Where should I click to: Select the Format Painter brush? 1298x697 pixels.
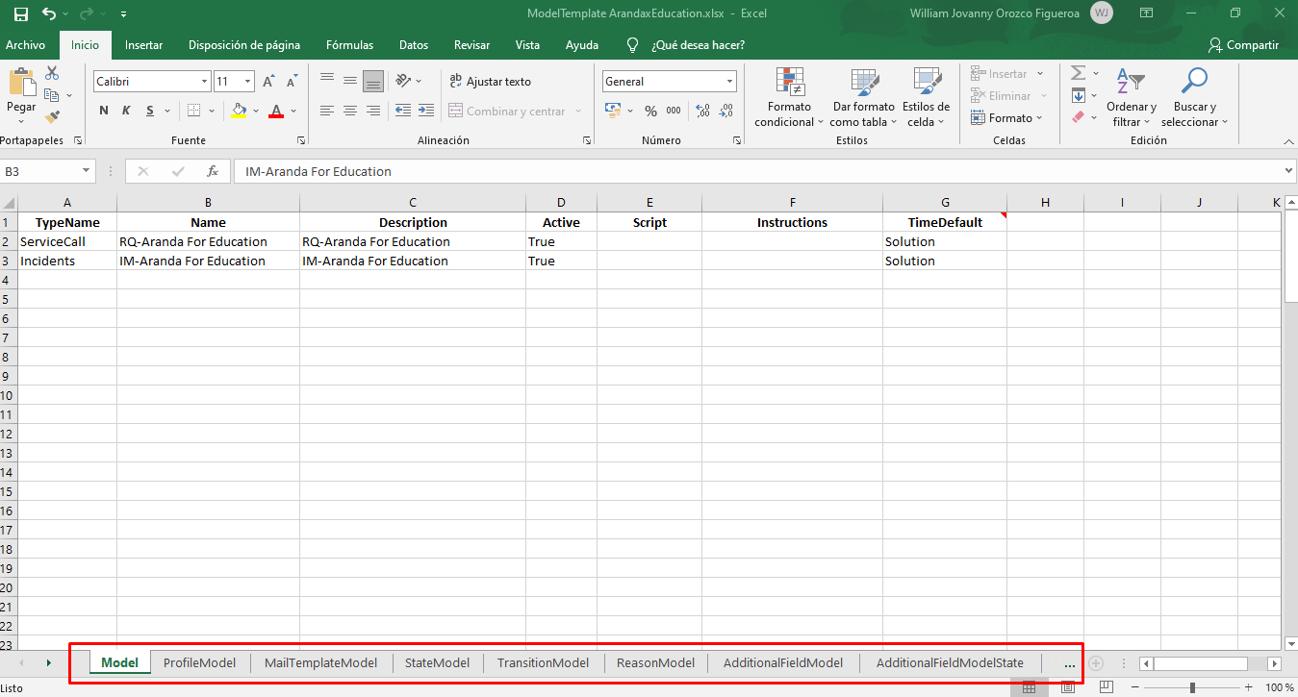pos(52,116)
